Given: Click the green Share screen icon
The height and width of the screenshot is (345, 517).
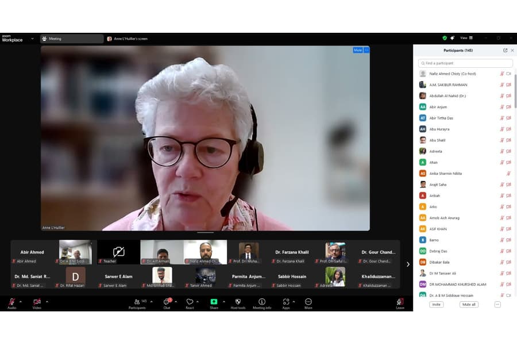Looking at the screenshot, I should point(214,302).
